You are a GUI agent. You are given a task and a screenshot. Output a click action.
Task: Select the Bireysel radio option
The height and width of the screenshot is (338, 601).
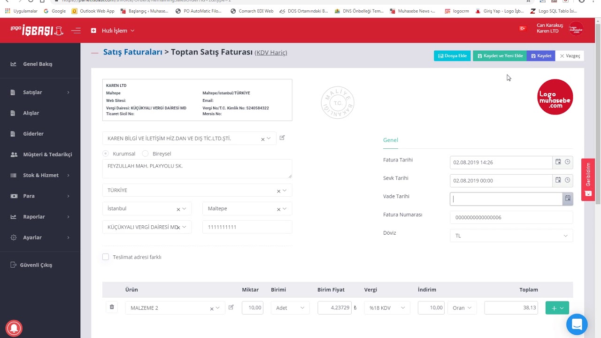point(145,154)
